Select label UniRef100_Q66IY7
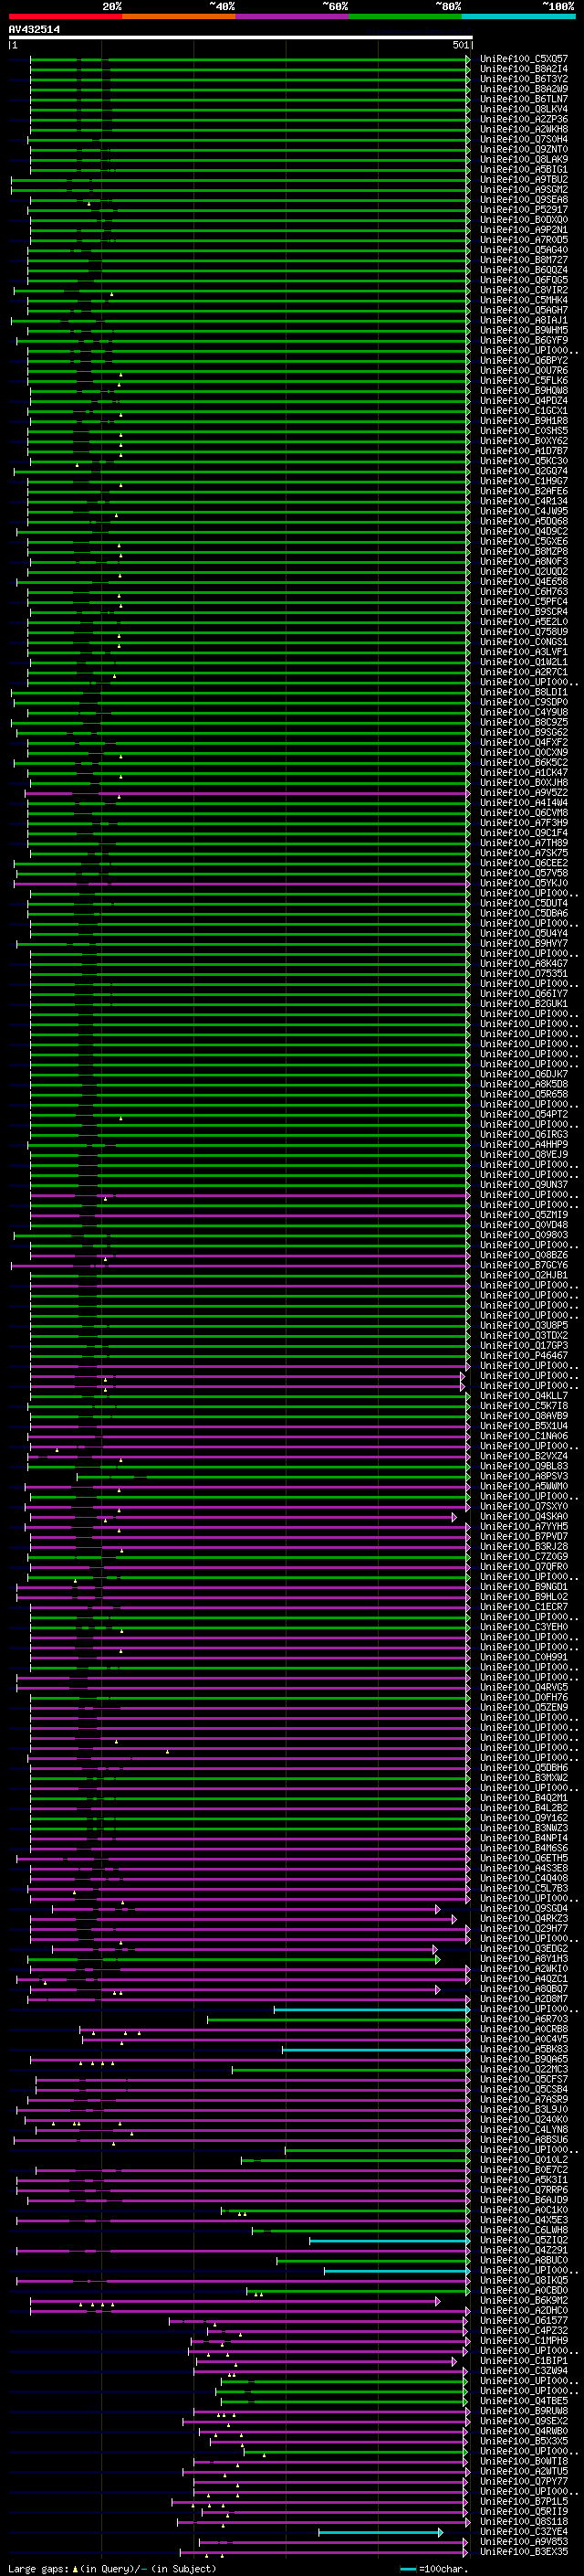This screenshot has height=2576, width=584. 523,994
